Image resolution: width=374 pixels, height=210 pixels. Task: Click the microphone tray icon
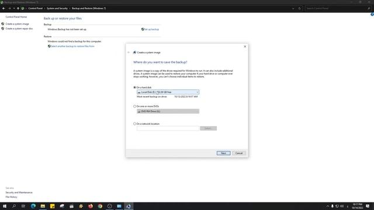click(333, 206)
